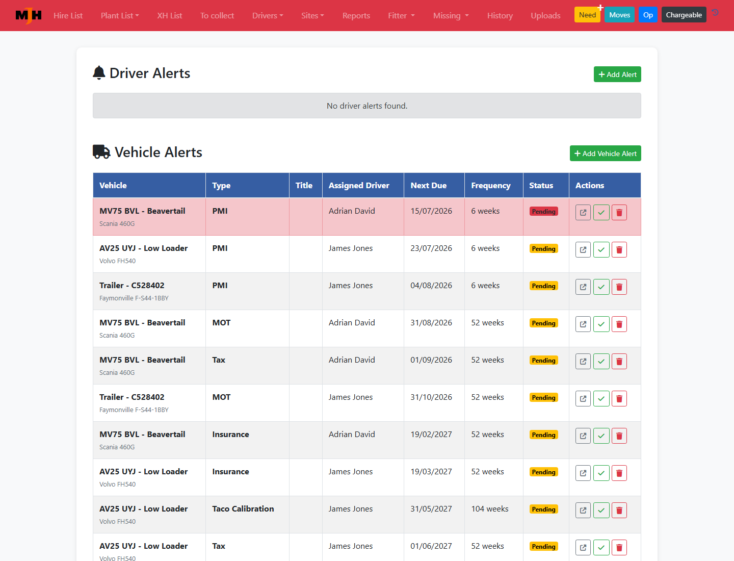
Task: Open the AV25 UYJ Low Loader PMI alert link icon
Action: [583, 250]
